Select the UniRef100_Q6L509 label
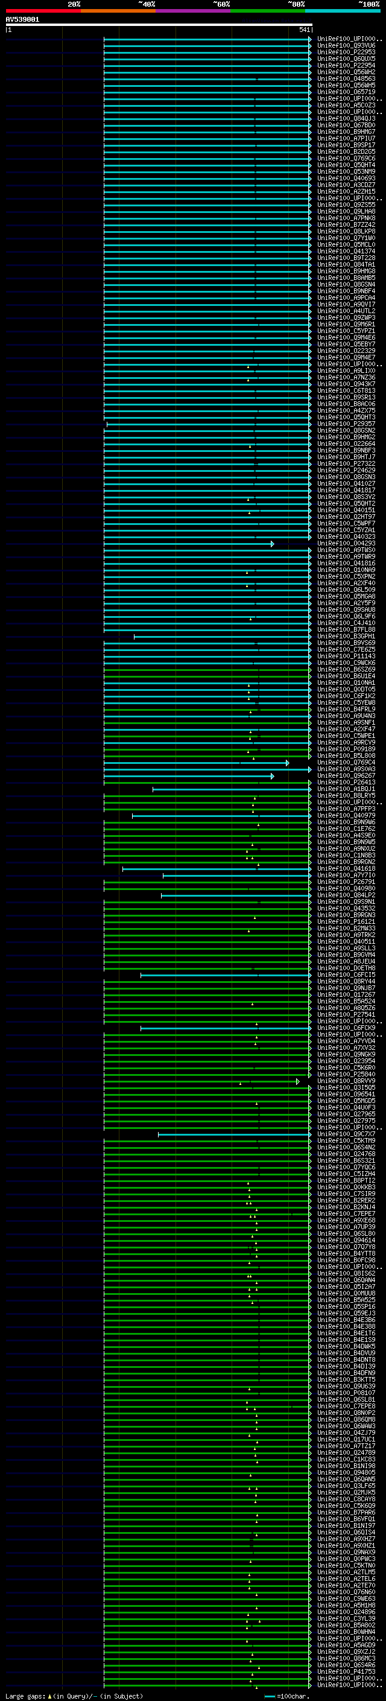This screenshot has height=1701, width=386. tap(346, 590)
